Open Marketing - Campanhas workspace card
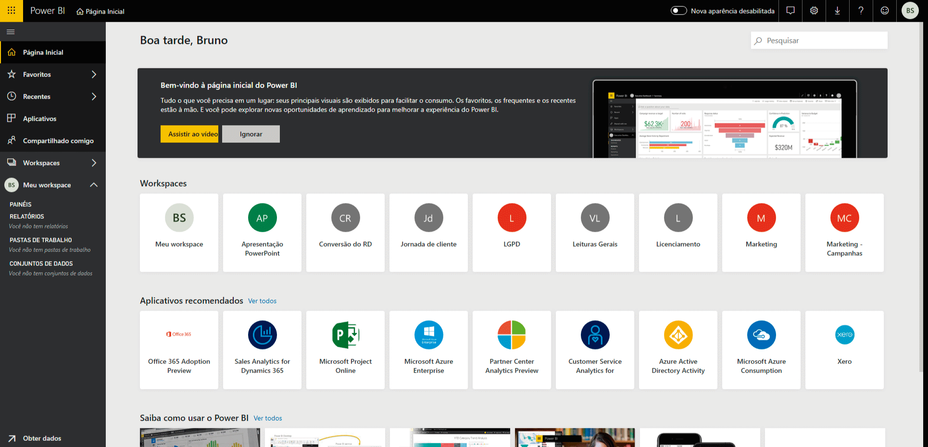 (x=844, y=233)
